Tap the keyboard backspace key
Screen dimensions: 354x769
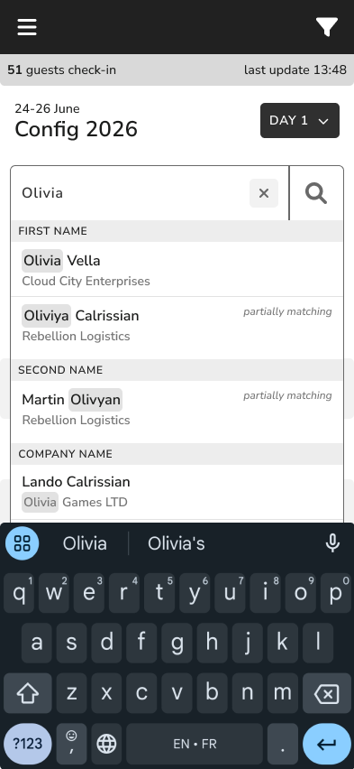[327, 693]
